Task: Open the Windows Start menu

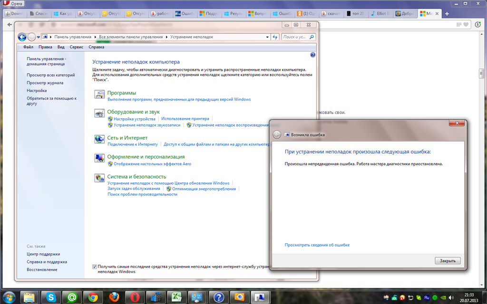Action: 9,297
